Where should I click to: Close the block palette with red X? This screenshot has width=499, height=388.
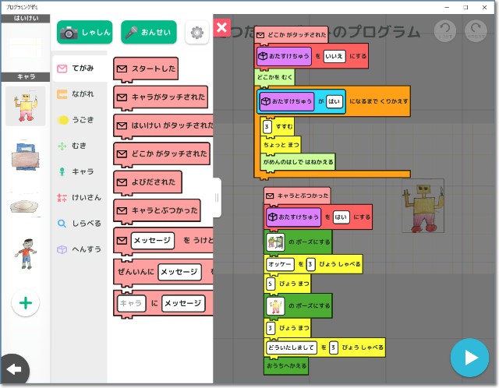pyautogui.click(x=221, y=28)
